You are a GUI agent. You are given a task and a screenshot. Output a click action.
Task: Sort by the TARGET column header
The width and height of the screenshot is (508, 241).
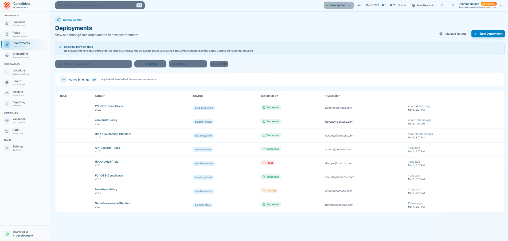[100, 96]
